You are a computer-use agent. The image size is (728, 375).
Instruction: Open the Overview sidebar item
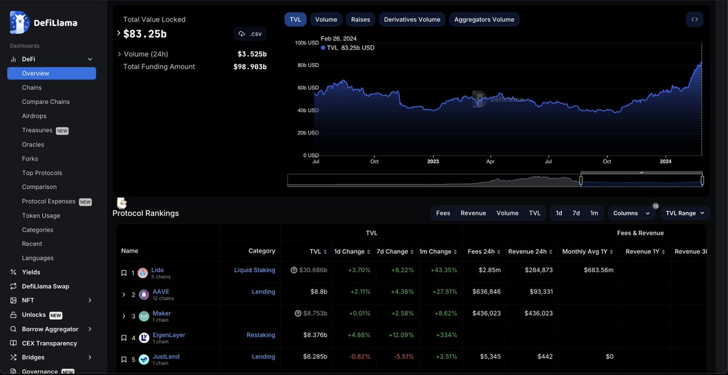[52, 73]
